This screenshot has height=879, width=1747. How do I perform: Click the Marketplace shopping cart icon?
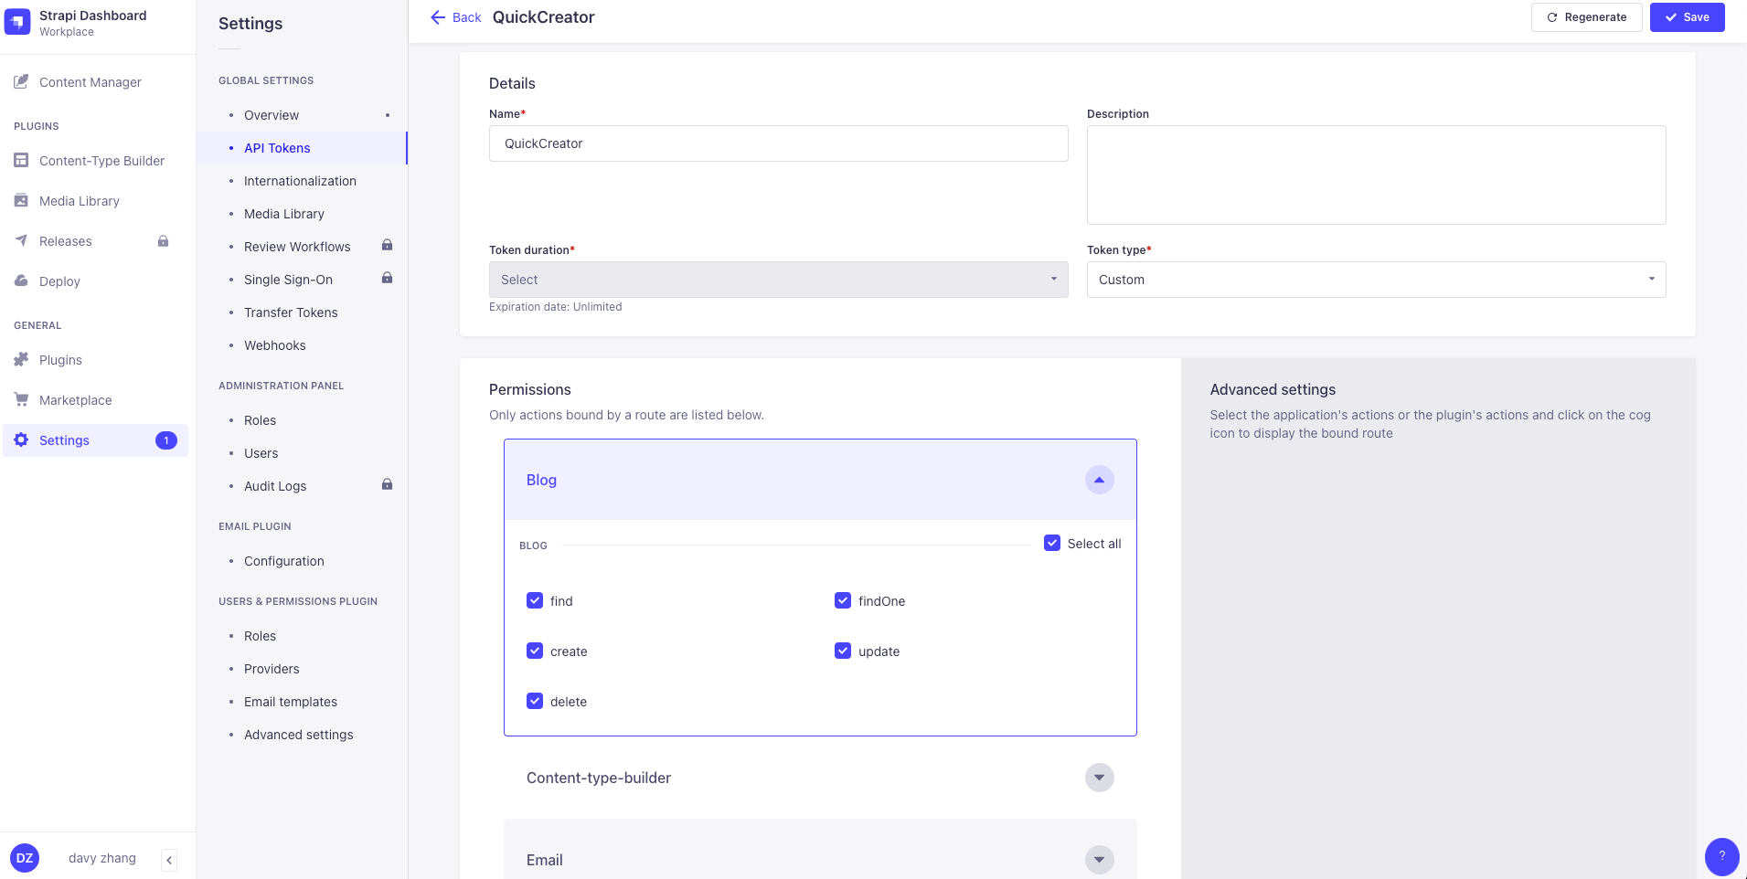[x=21, y=400]
